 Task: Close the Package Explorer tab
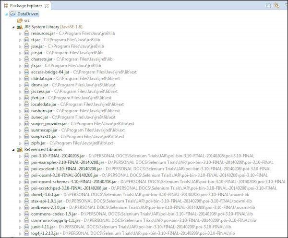[47, 6]
